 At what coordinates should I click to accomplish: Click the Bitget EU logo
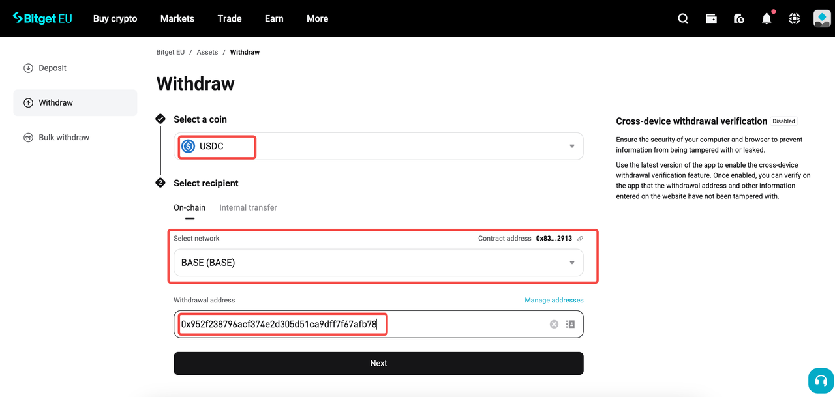[x=42, y=18]
